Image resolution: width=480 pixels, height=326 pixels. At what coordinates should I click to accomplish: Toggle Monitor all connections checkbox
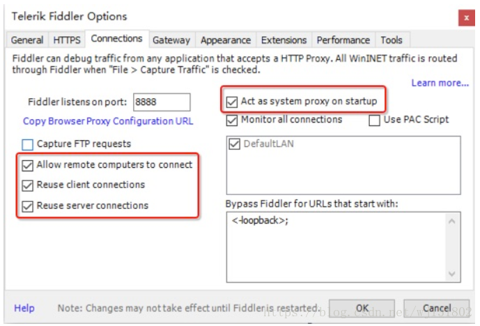(x=232, y=120)
